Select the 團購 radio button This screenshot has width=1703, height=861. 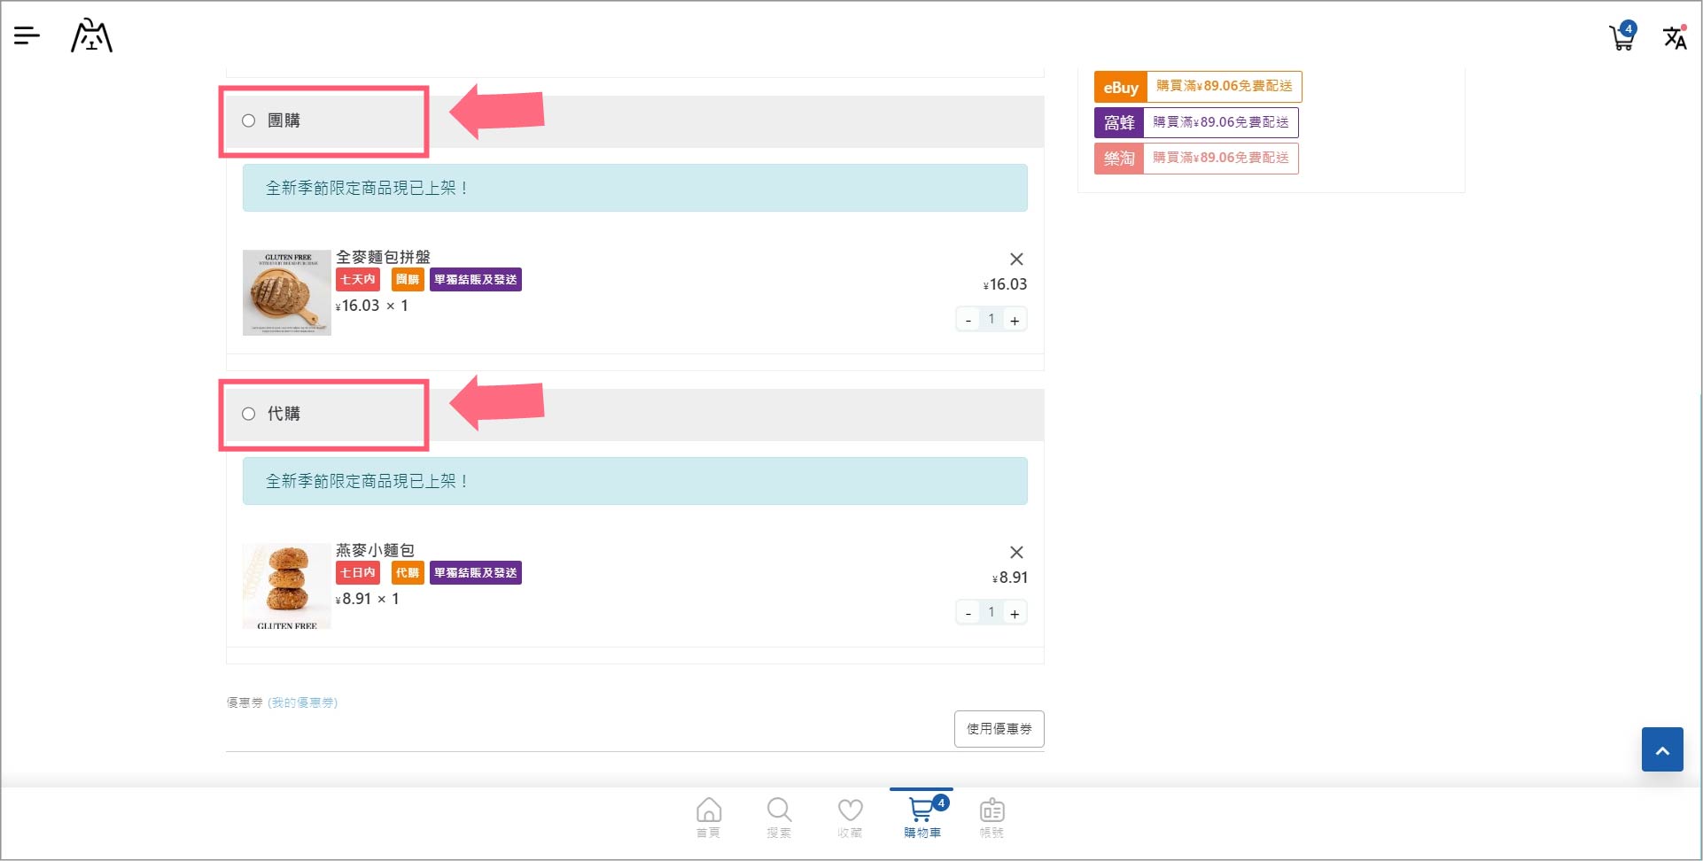pyautogui.click(x=249, y=120)
